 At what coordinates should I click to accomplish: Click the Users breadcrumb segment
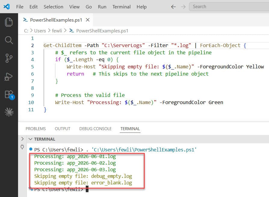point(40,31)
